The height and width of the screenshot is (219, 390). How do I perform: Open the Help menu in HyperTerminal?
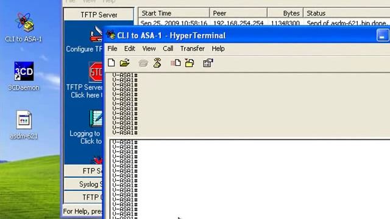(x=218, y=49)
